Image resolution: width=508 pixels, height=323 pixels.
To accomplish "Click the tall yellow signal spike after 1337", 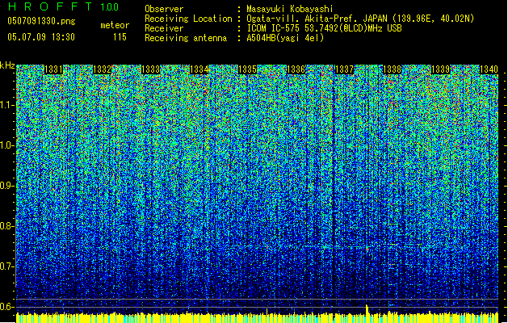I will pos(367,310).
